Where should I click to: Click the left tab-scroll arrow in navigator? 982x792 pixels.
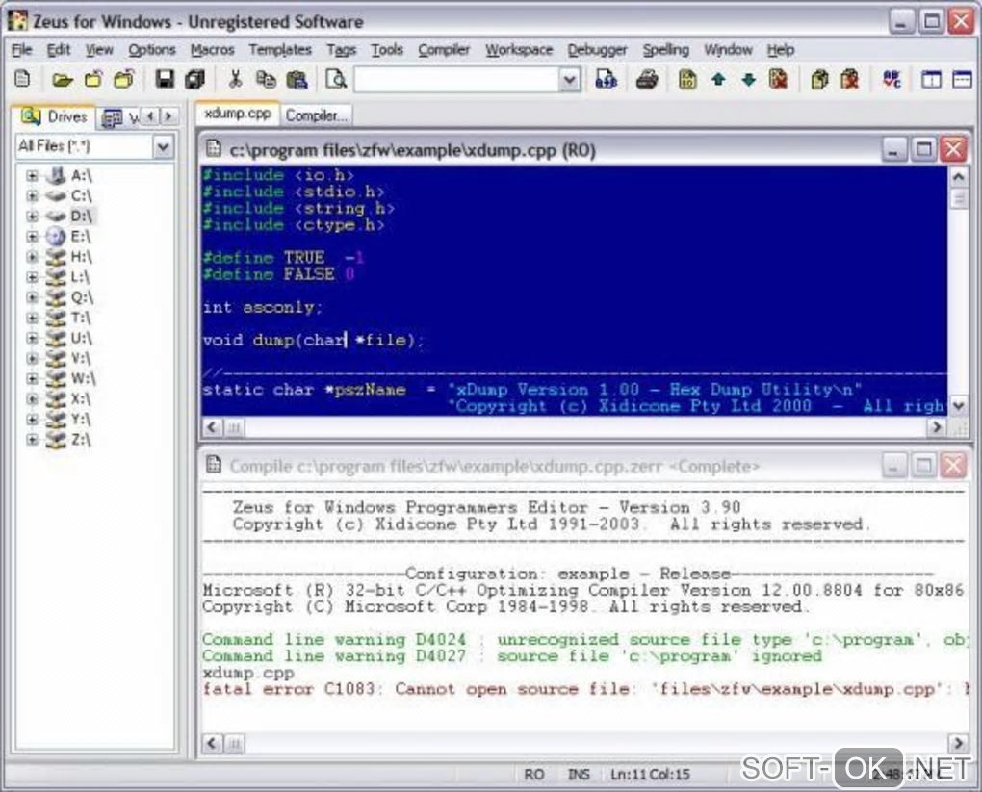point(150,116)
